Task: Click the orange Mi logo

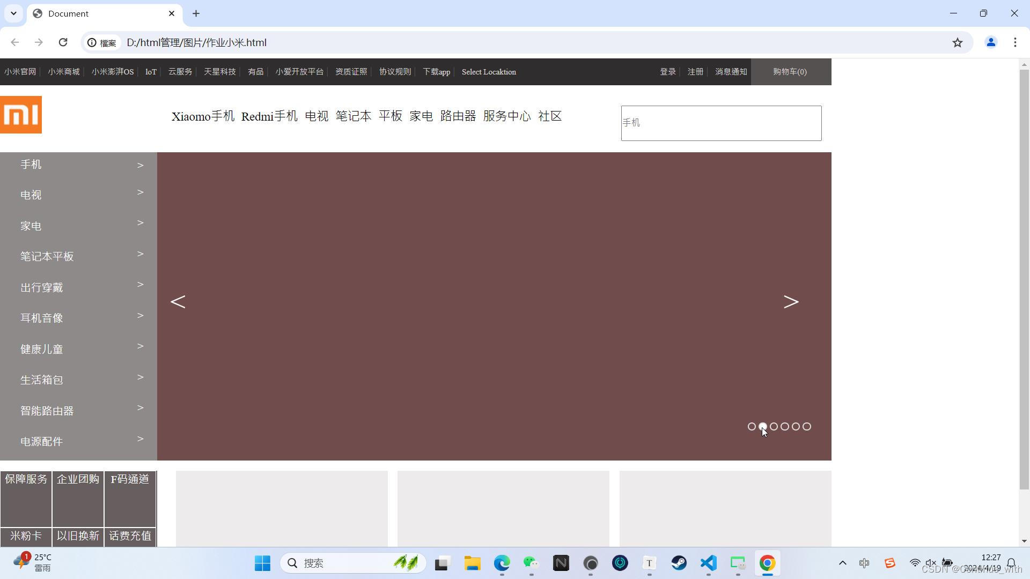Action: 21,115
